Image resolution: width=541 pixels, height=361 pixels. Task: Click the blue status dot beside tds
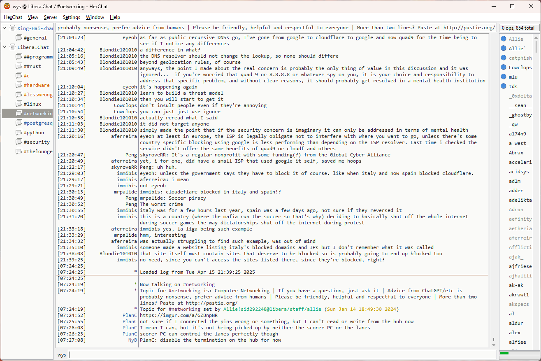click(x=504, y=86)
